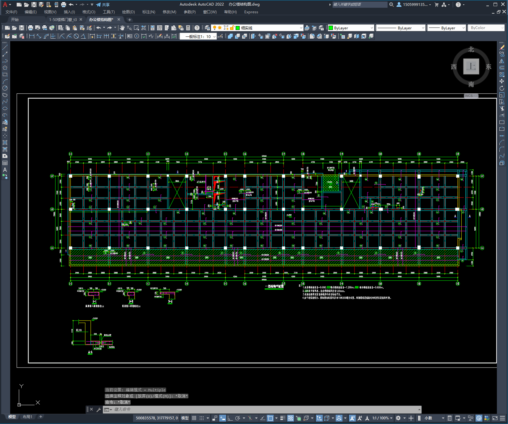Select the Circle draw tool
The width and height of the screenshot is (508, 424).
[x=5, y=88]
